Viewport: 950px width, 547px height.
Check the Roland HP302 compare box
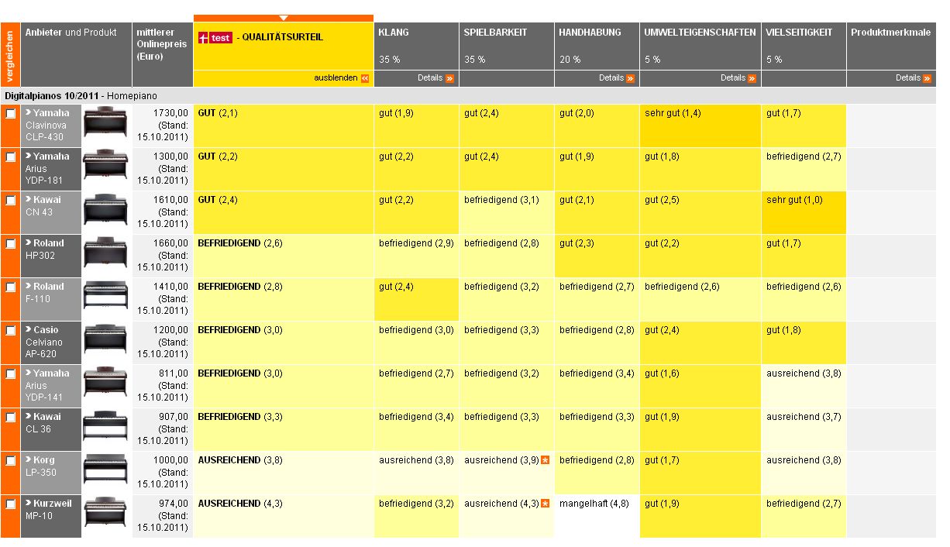click(10, 244)
